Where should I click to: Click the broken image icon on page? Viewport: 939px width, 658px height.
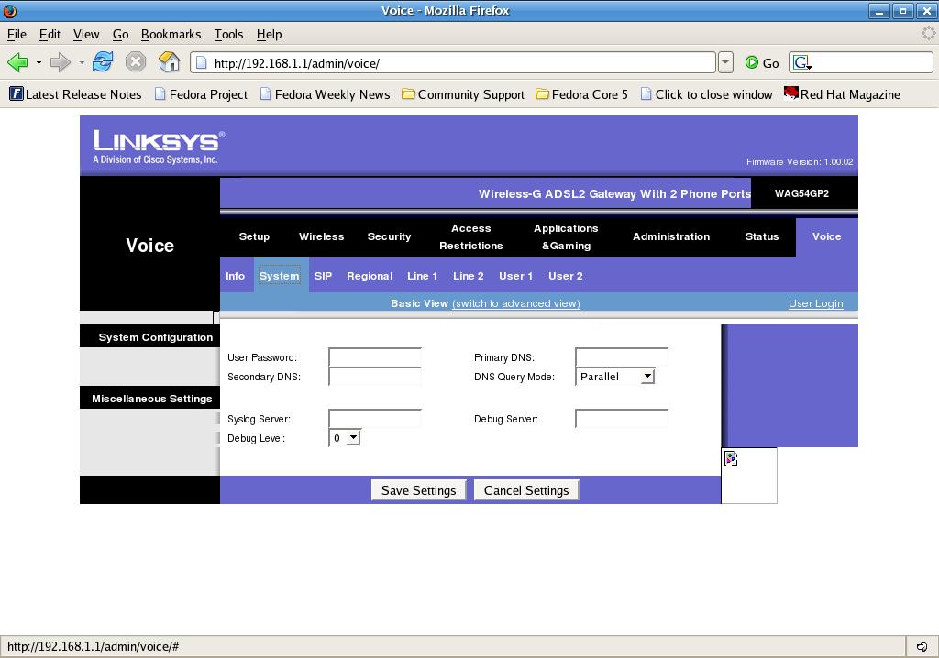(x=731, y=458)
